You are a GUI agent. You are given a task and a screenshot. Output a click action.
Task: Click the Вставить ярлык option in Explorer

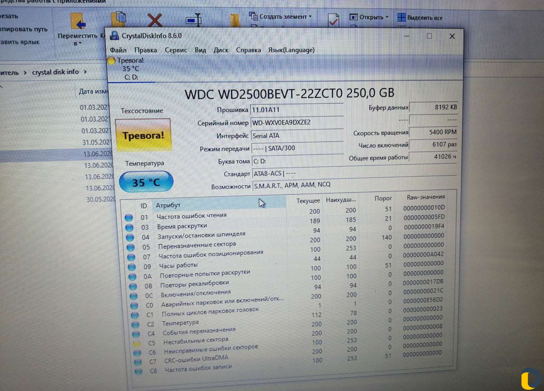(20, 42)
